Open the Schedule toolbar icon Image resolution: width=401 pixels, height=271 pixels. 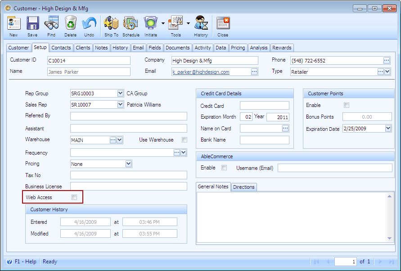click(x=131, y=23)
